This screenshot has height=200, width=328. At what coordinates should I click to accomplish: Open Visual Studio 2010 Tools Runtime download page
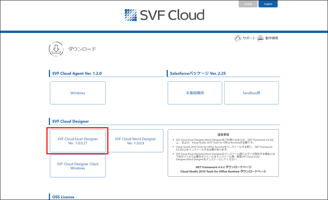click(223, 172)
